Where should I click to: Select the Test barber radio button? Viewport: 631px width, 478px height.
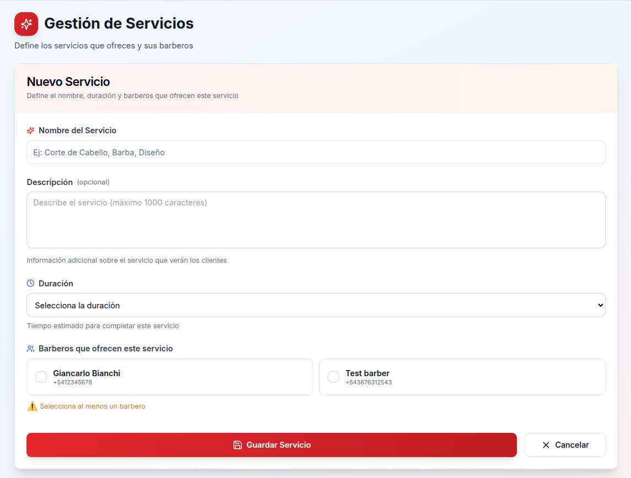click(333, 377)
